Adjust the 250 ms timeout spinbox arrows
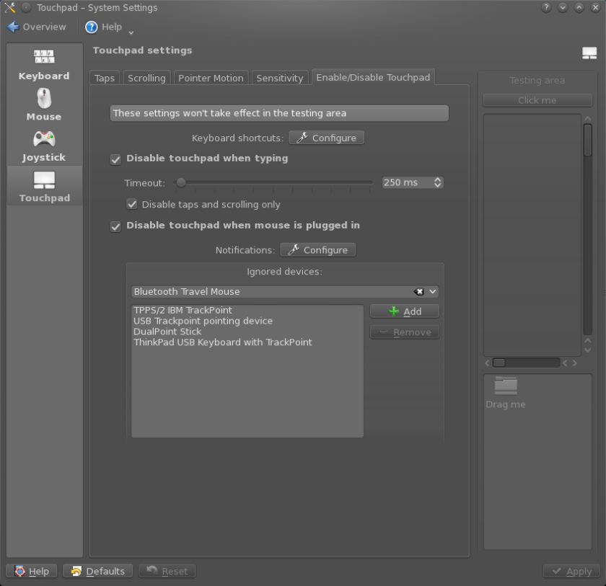This screenshot has height=586, width=606. point(437,183)
